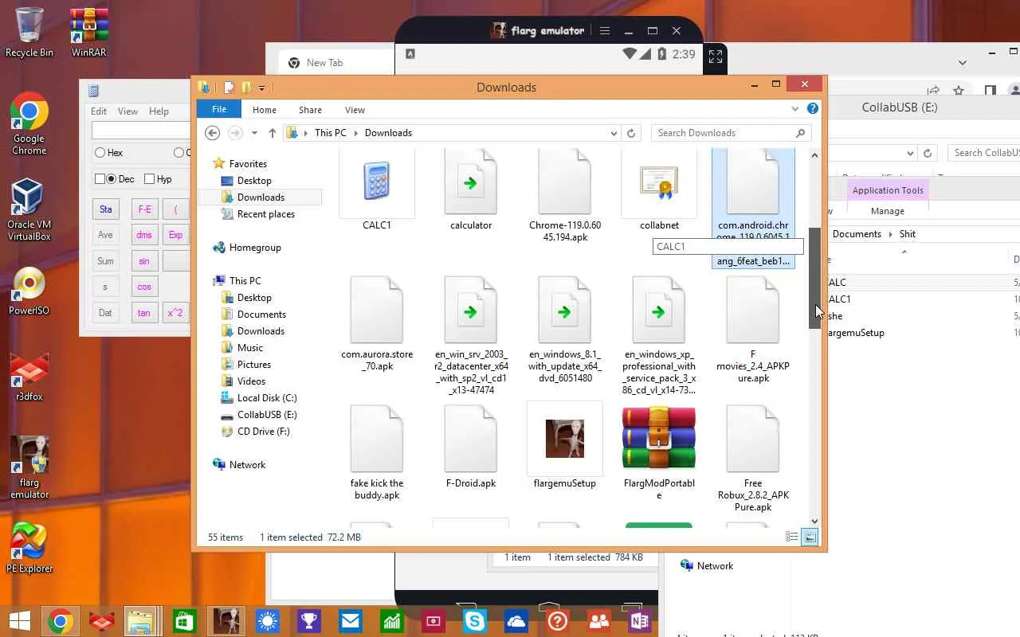Select Dec radio button in calculator
The height and width of the screenshot is (637, 1020).
pos(120,179)
